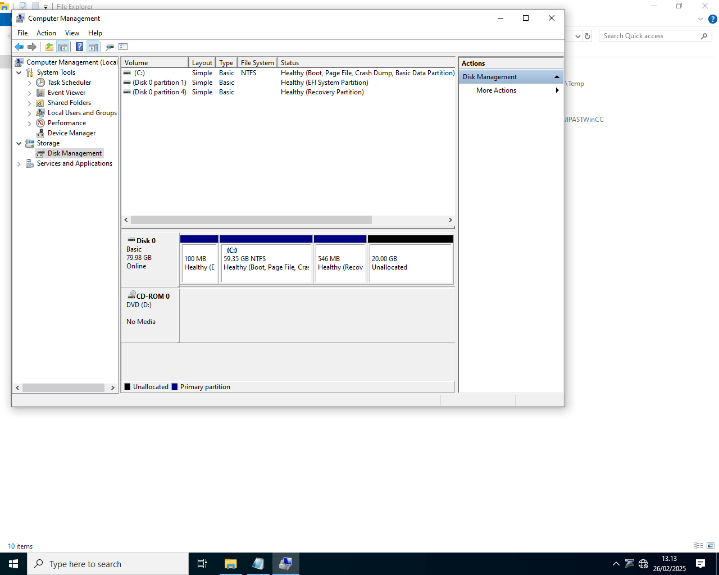Expand the Task Scheduler node
This screenshot has width=719, height=575.
point(30,83)
